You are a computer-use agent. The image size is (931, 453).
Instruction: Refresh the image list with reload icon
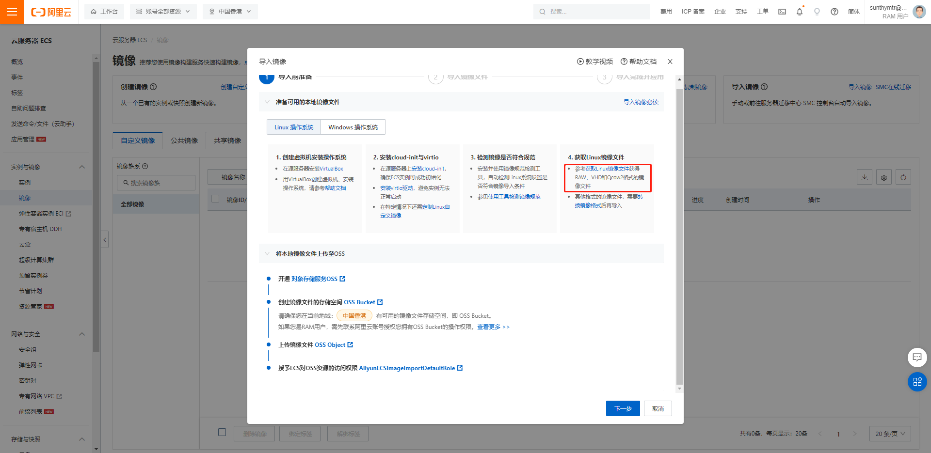tap(903, 177)
